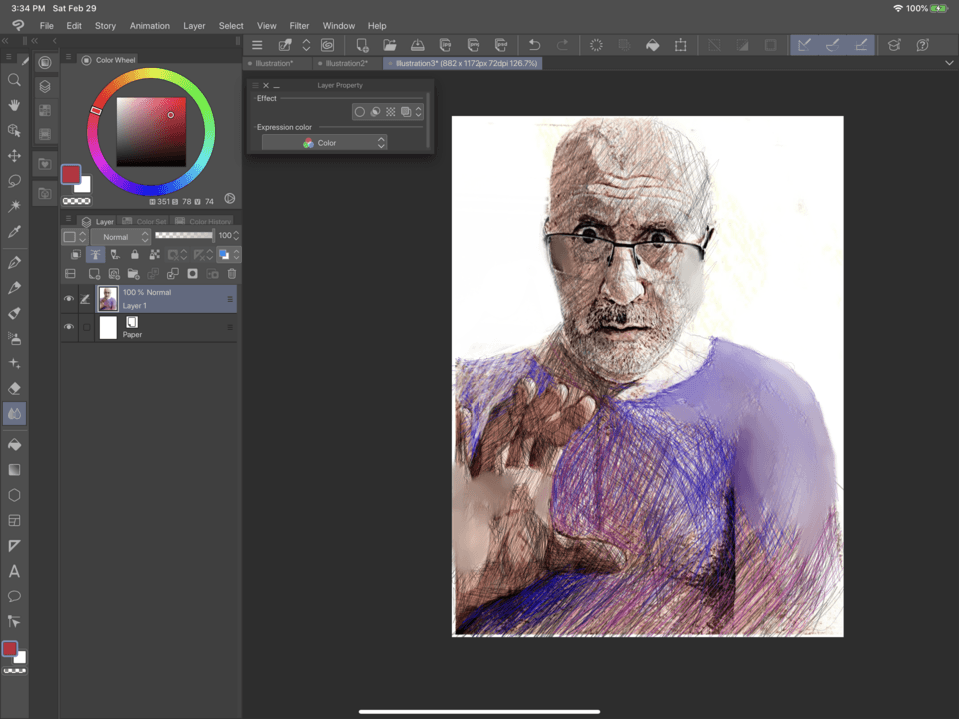
Task: Click the red main color swatch
Action: [71, 175]
